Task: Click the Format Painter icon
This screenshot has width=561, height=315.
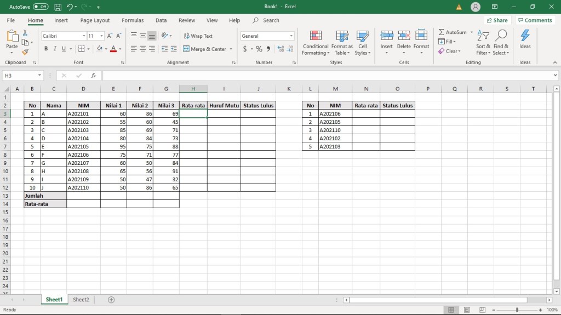Action: [x=25, y=52]
